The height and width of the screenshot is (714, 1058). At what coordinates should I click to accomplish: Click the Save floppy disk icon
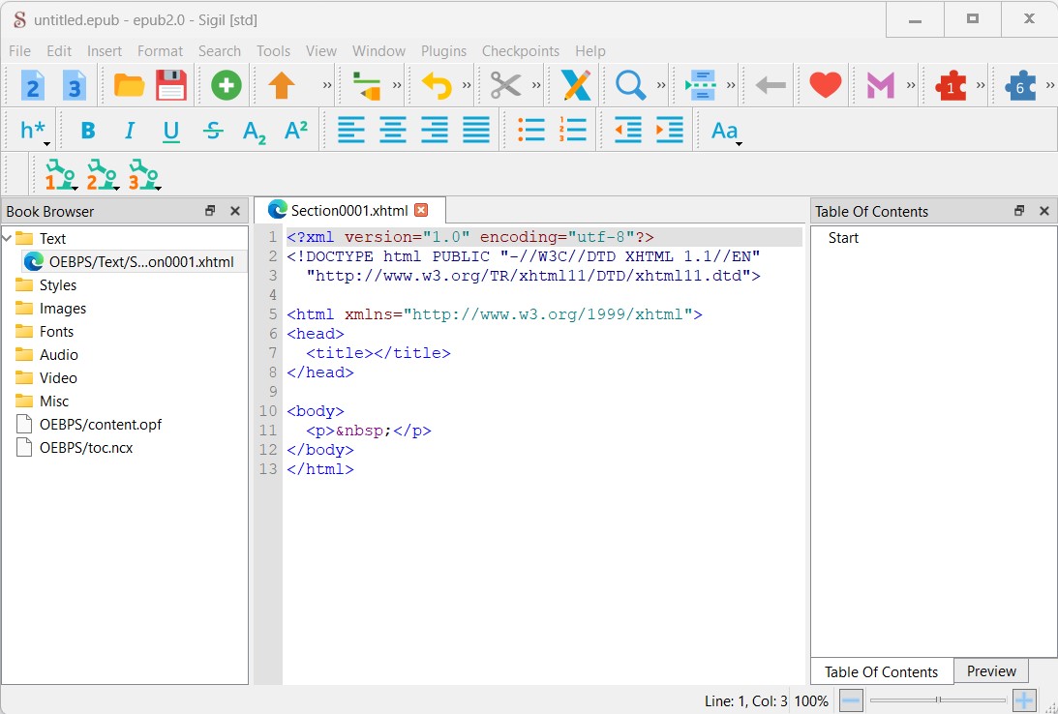click(x=171, y=85)
